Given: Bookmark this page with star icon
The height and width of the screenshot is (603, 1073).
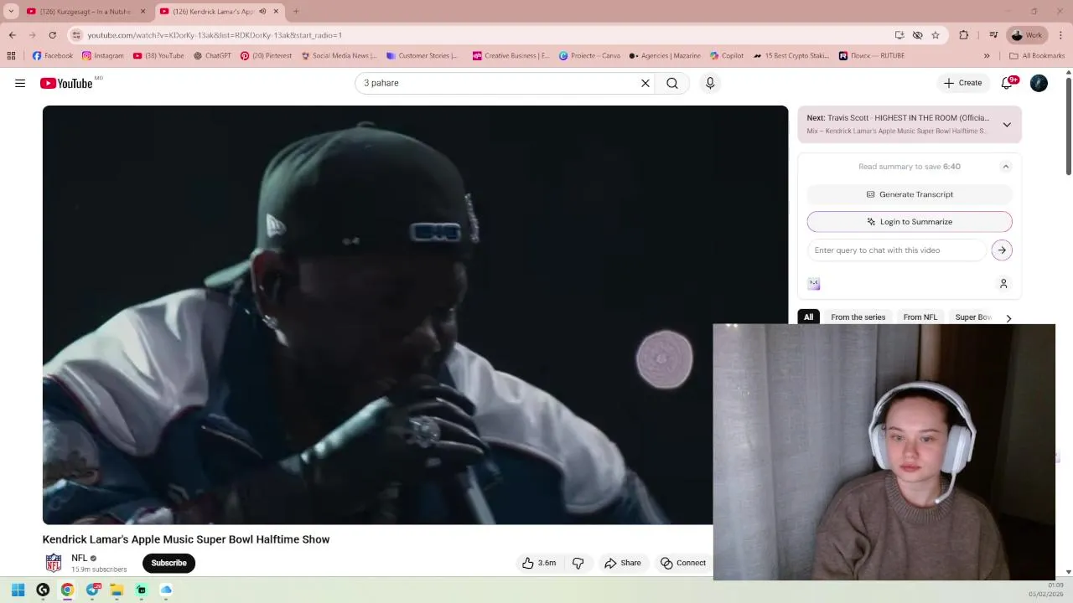Looking at the screenshot, I should pos(936,35).
